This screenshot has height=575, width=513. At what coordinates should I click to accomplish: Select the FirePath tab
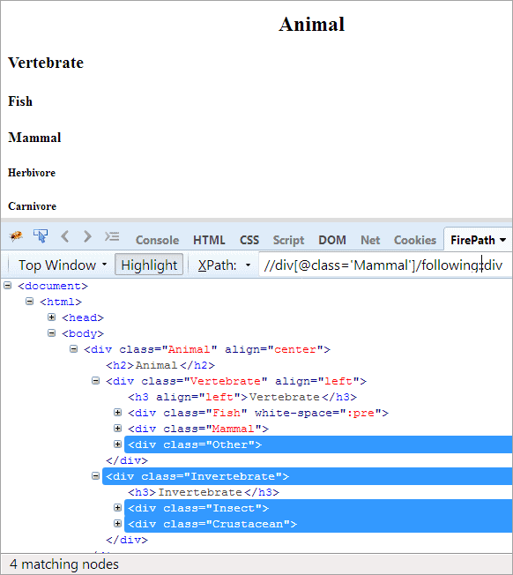pos(472,240)
